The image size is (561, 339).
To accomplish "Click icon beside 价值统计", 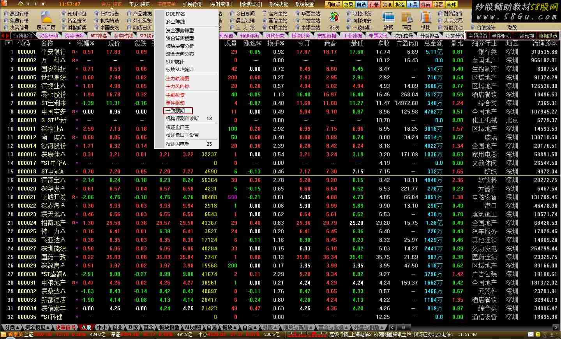I will point(473,27).
